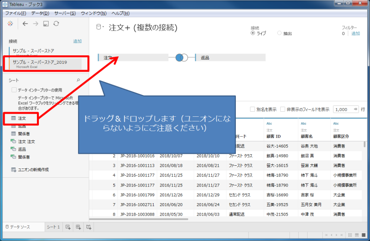Refresh data source with circular arrow icon
Viewport: 370px width, 241px height.
(56, 24)
